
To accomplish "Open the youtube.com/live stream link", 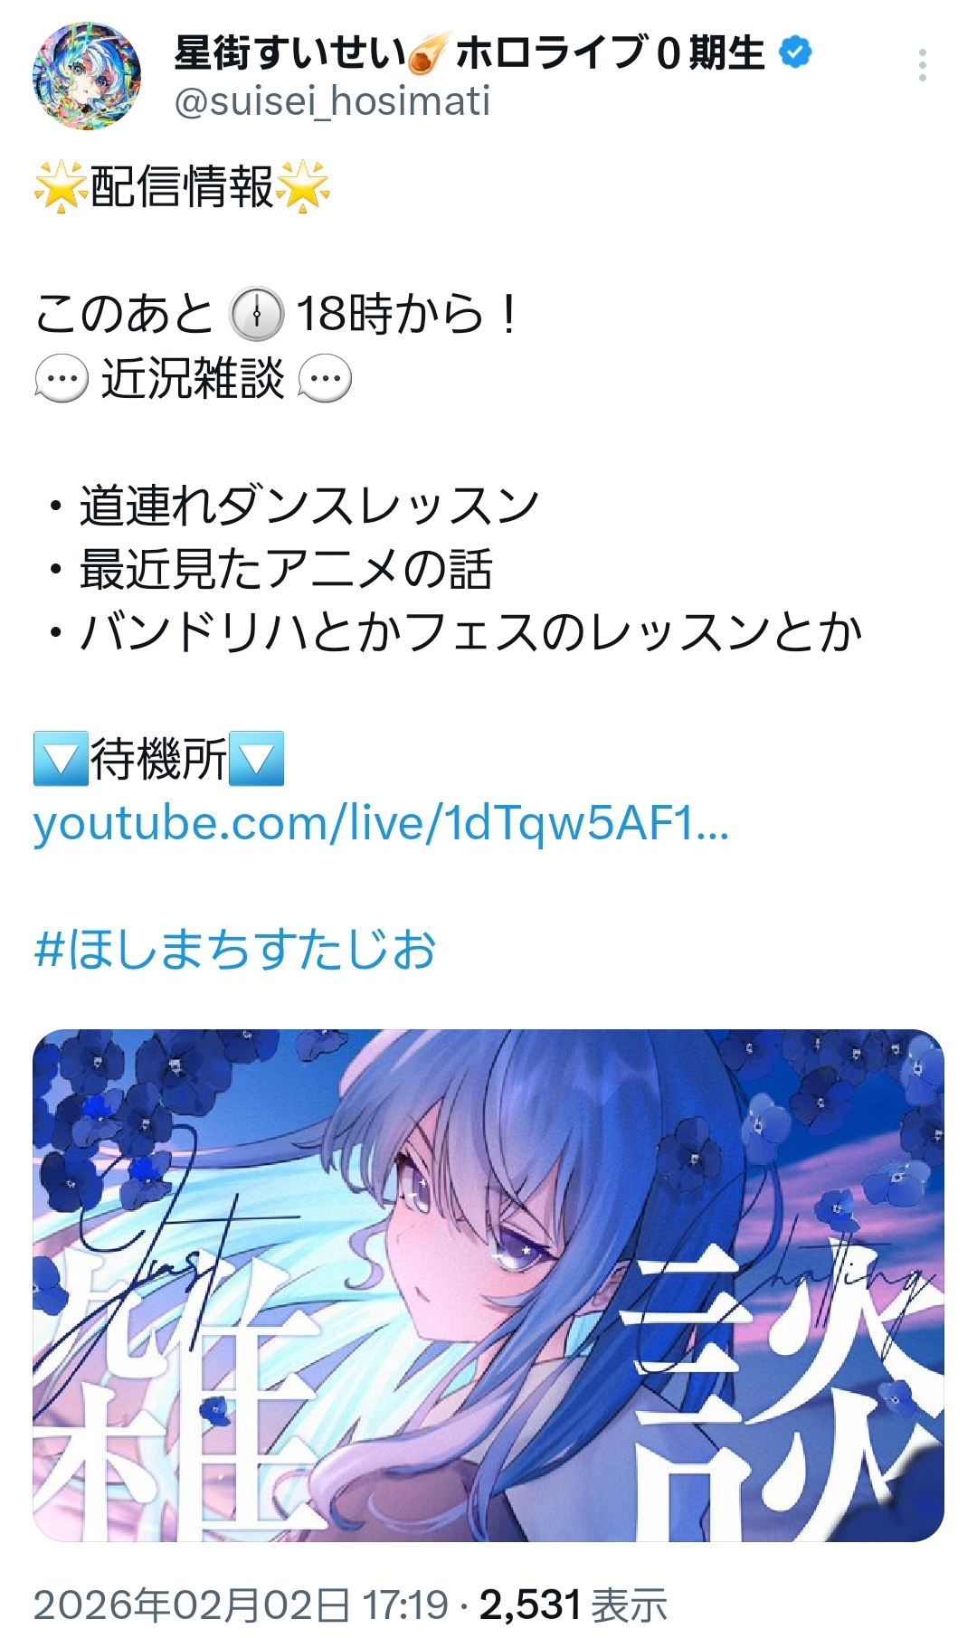I will [381, 825].
